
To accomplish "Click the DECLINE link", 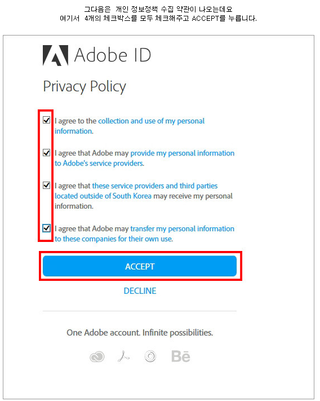I will (x=140, y=291).
